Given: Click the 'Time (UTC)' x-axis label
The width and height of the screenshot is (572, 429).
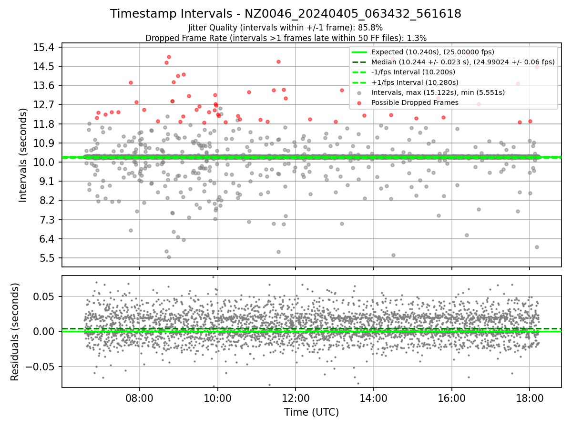Looking at the screenshot, I should (x=311, y=412).
